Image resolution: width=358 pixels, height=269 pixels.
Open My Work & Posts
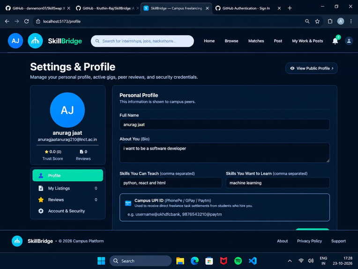[x=307, y=41]
